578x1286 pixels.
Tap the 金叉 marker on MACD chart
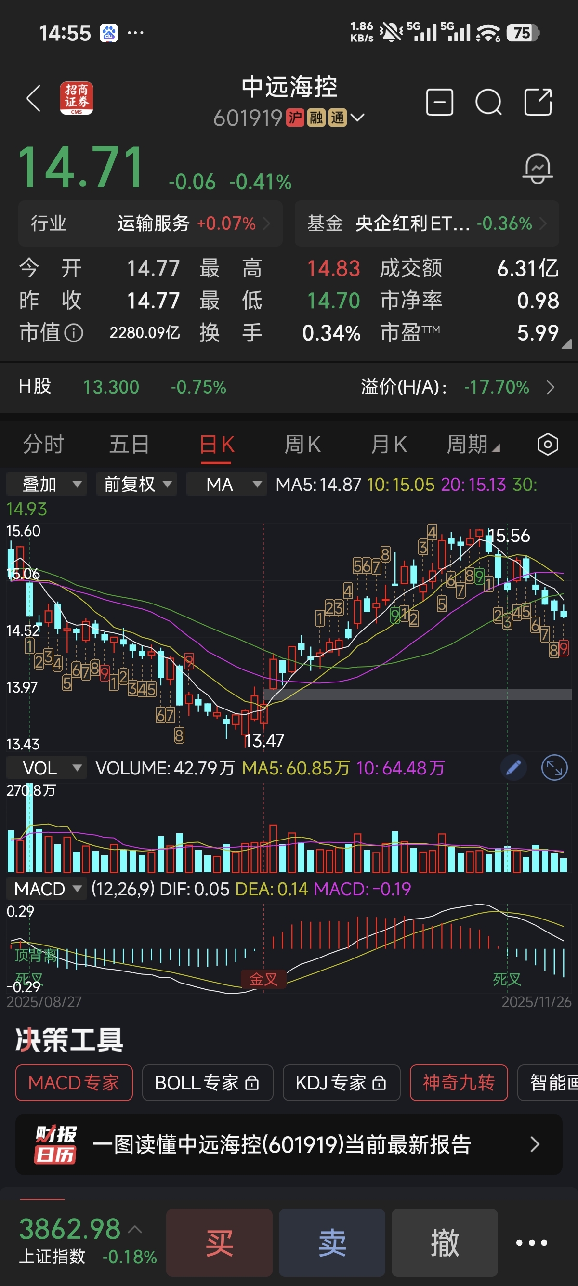tap(263, 979)
